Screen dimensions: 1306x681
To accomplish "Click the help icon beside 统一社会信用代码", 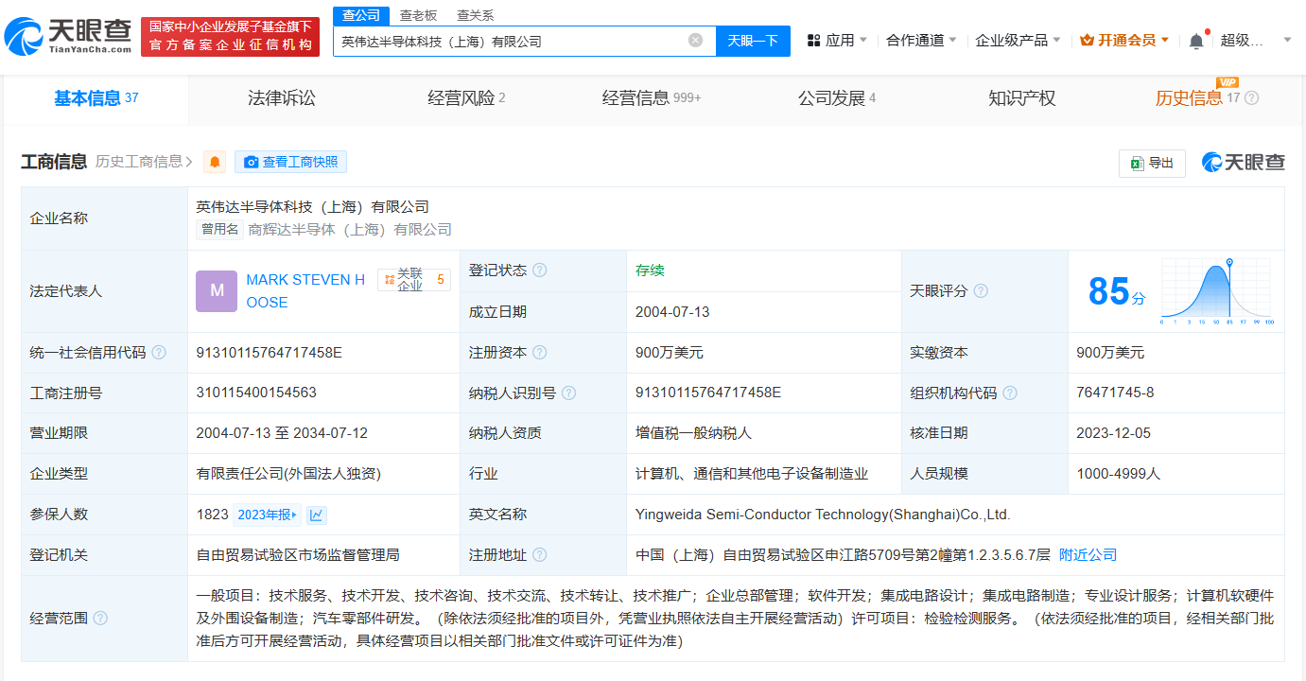I will (159, 353).
